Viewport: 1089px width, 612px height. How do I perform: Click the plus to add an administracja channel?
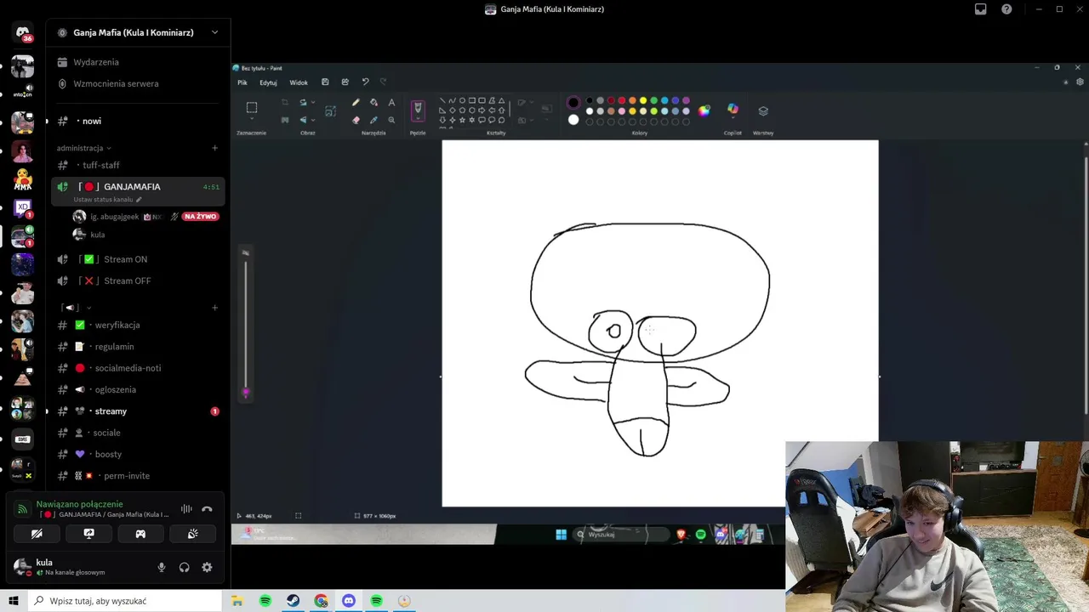click(x=214, y=148)
